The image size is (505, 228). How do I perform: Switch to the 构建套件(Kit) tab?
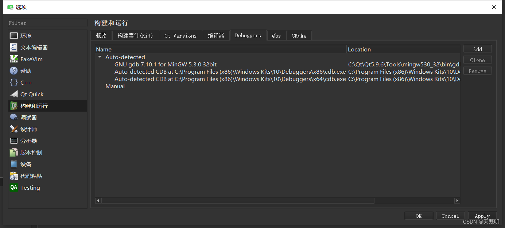[x=135, y=35]
